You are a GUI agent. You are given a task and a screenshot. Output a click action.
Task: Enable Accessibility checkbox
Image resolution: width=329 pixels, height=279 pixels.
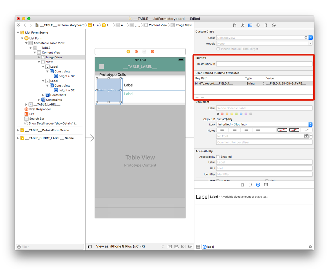(218, 157)
